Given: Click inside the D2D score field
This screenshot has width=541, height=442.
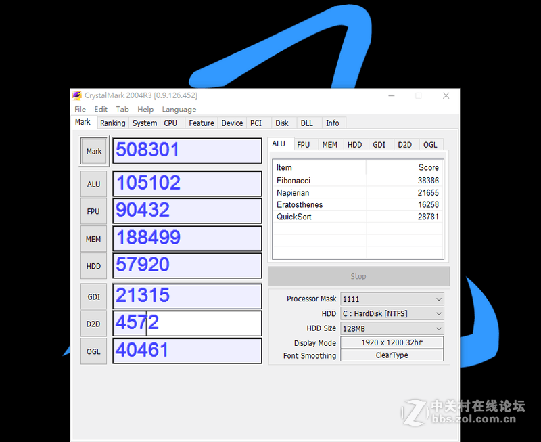Looking at the screenshot, I should pyautogui.click(x=187, y=324).
